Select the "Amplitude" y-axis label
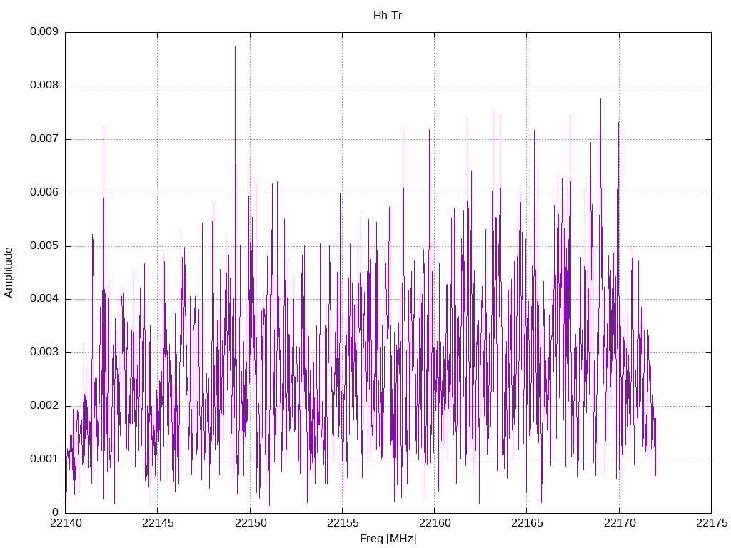 pos(9,273)
